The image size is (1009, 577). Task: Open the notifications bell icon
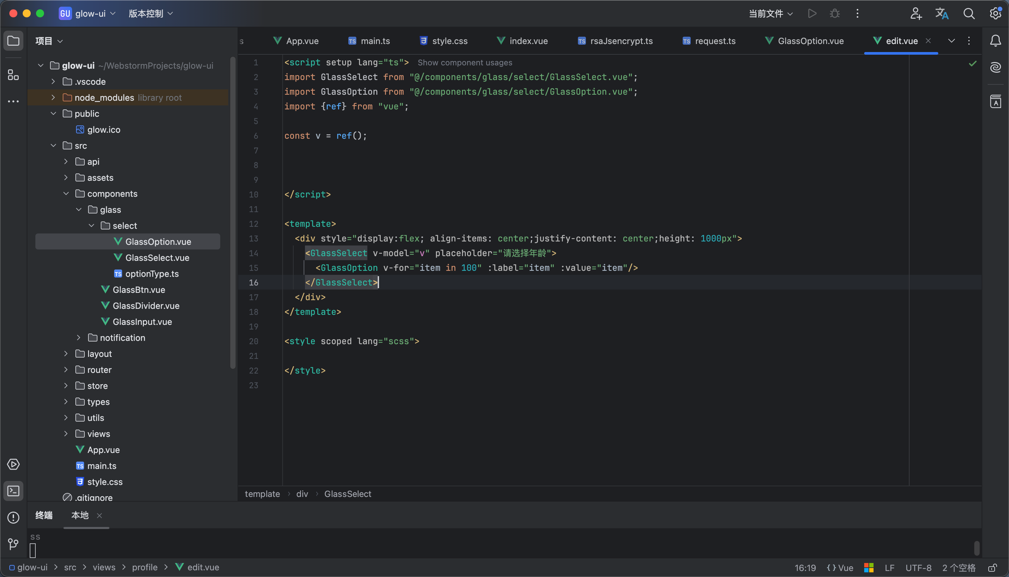pyautogui.click(x=995, y=40)
